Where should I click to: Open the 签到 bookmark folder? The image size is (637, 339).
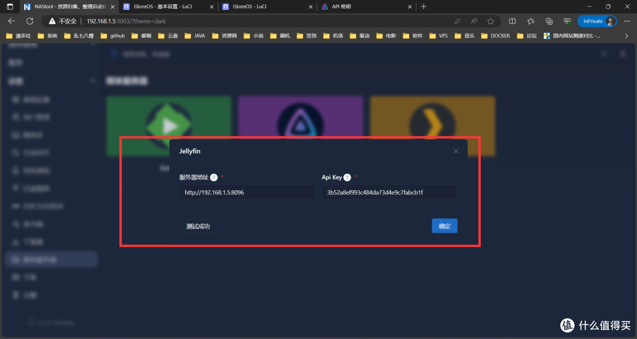tap(307, 36)
